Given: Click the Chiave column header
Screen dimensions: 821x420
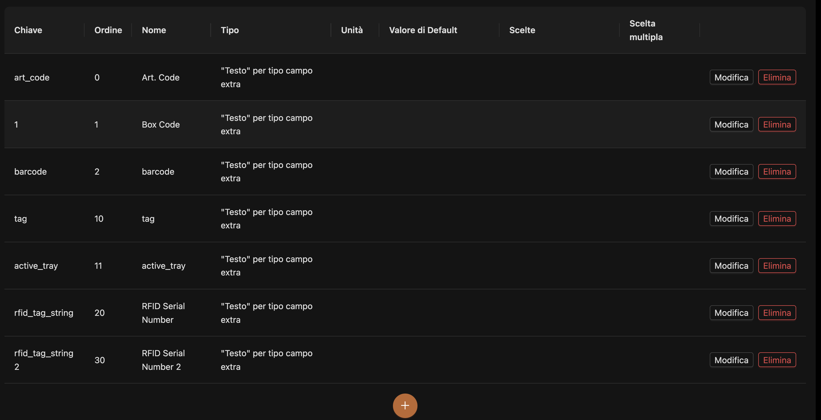Looking at the screenshot, I should pos(28,30).
